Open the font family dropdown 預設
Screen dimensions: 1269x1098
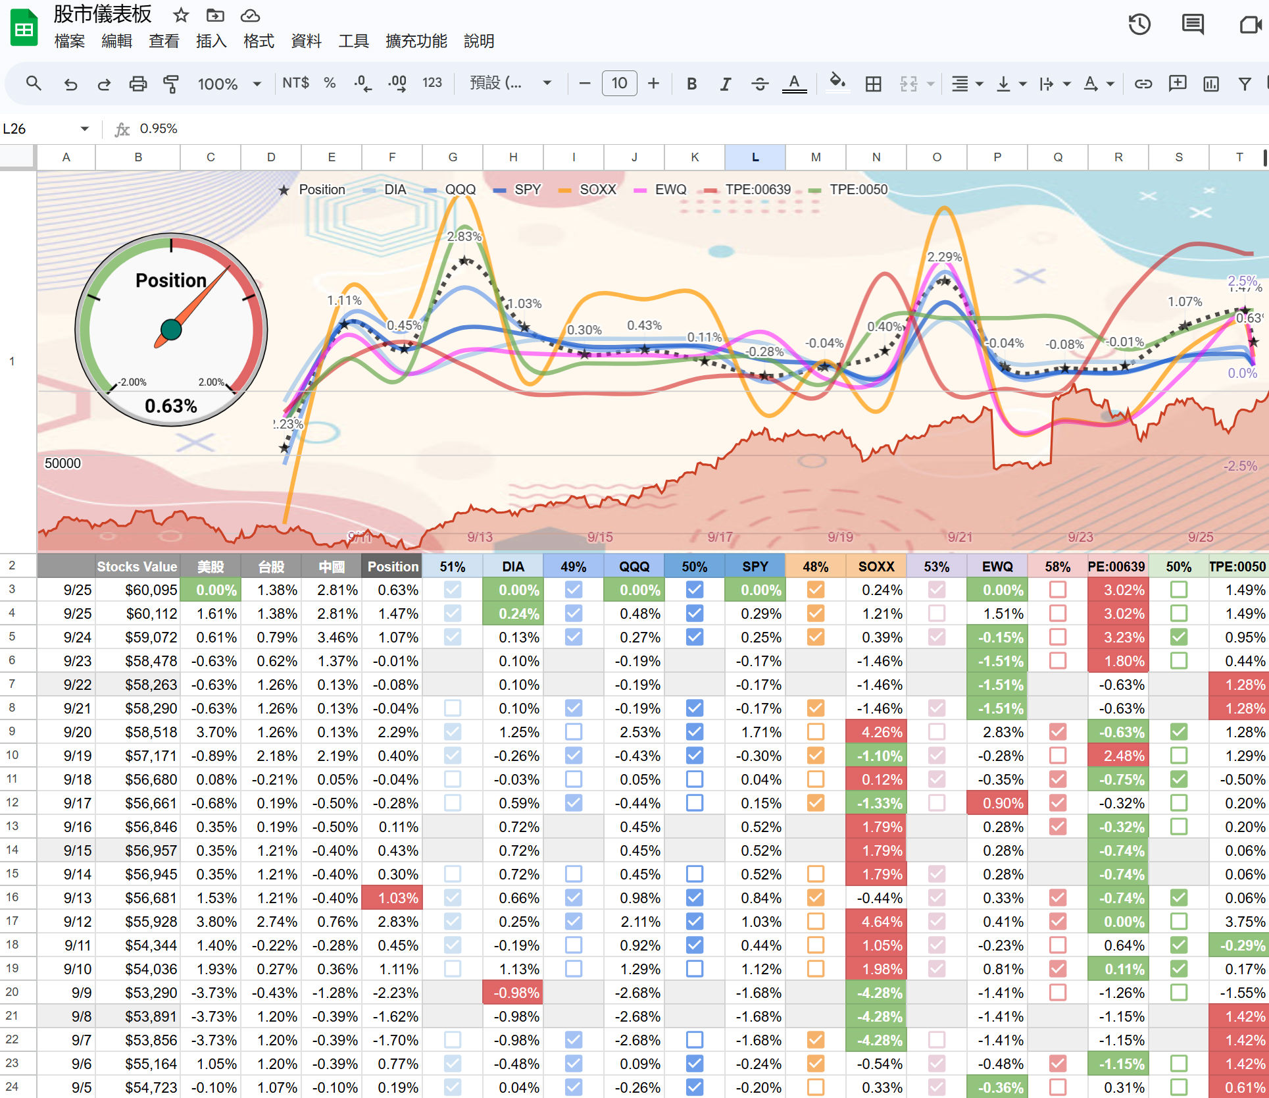pos(510,84)
